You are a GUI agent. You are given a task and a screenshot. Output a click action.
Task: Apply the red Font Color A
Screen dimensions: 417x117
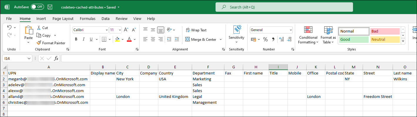pos(129,39)
